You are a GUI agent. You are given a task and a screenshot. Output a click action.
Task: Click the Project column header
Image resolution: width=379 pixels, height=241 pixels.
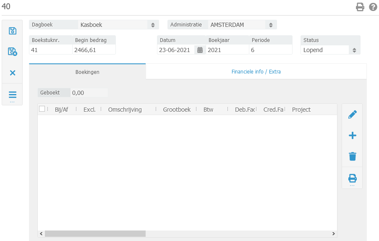(301, 110)
